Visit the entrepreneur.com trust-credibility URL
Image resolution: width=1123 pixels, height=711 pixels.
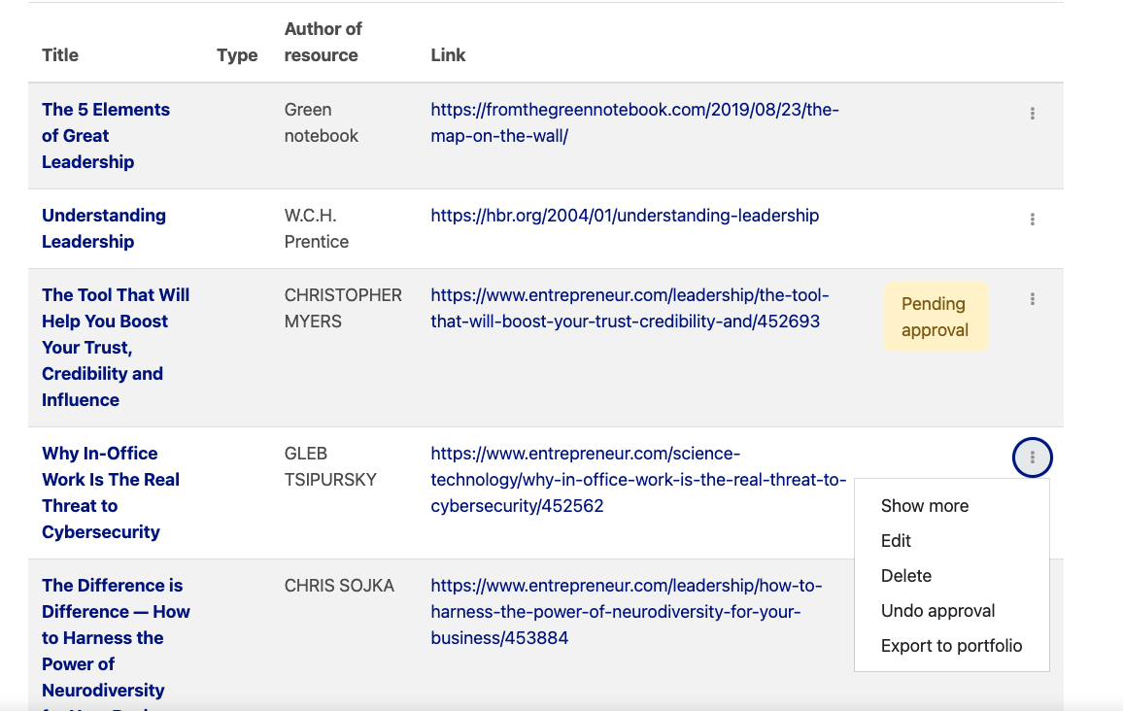coord(630,308)
